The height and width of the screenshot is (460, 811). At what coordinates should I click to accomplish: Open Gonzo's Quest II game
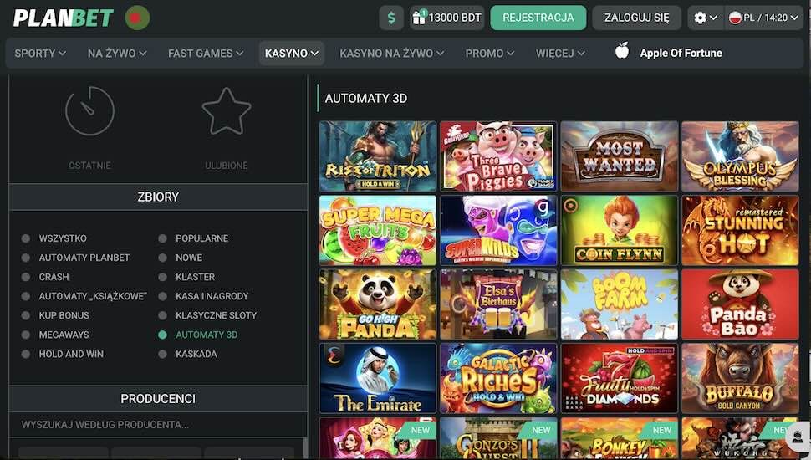coord(498,438)
